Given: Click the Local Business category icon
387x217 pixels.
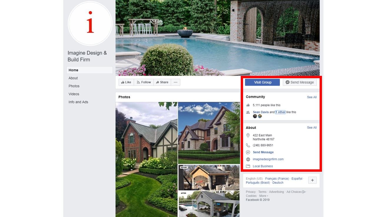Looking at the screenshot, I should pyautogui.click(x=248, y=166).
